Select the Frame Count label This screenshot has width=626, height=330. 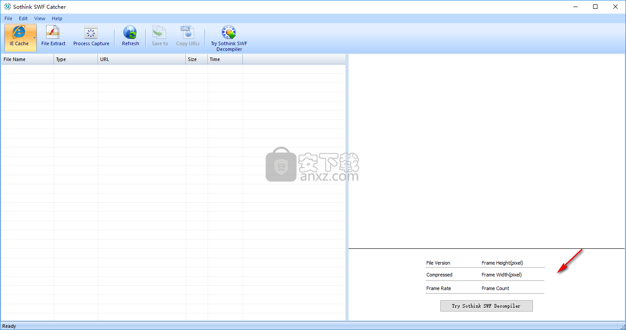point(496,288)
